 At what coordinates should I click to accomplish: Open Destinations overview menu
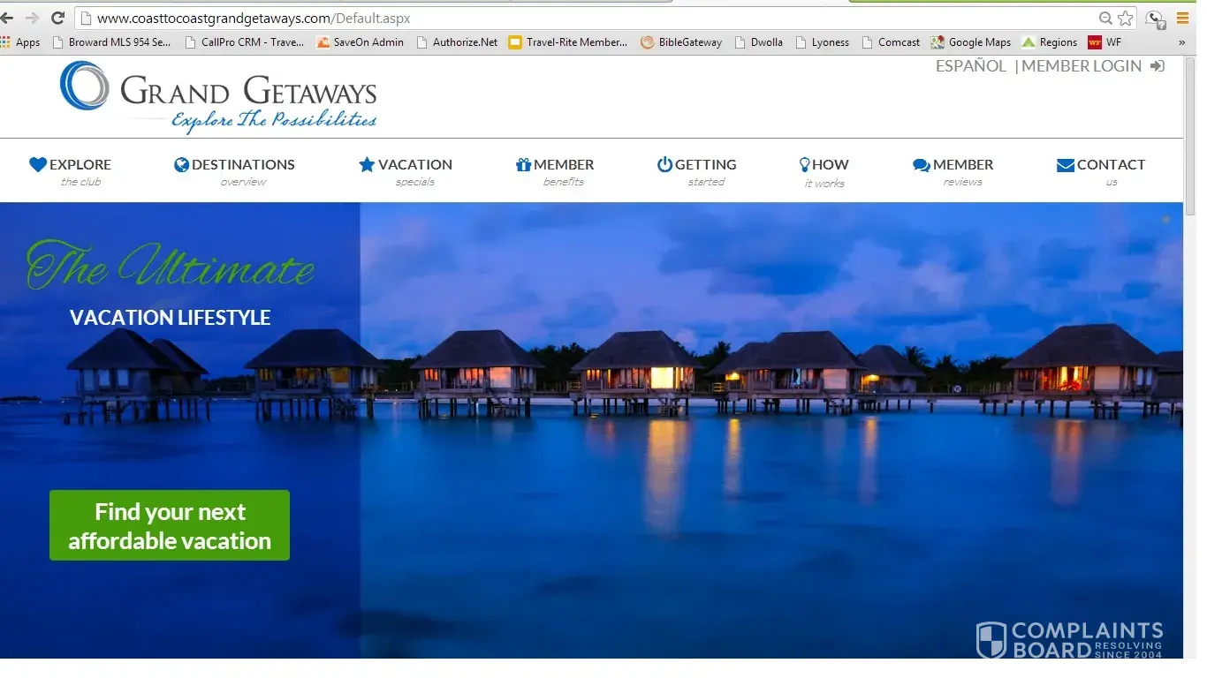tap(235, 171)
